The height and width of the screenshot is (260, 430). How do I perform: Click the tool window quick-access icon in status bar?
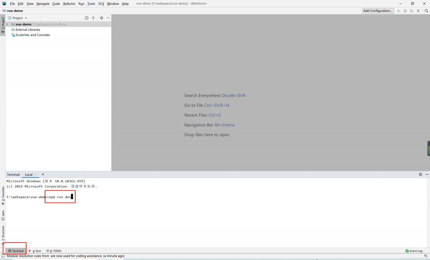(3, 256)
